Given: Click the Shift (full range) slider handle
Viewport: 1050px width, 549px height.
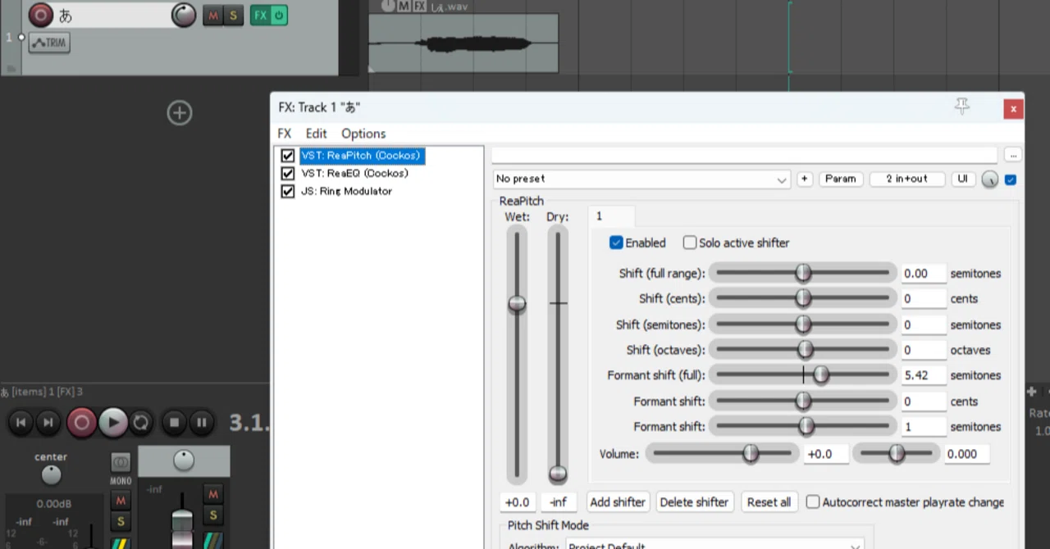Looking at the screenshot, I should (x=803, y=273).
